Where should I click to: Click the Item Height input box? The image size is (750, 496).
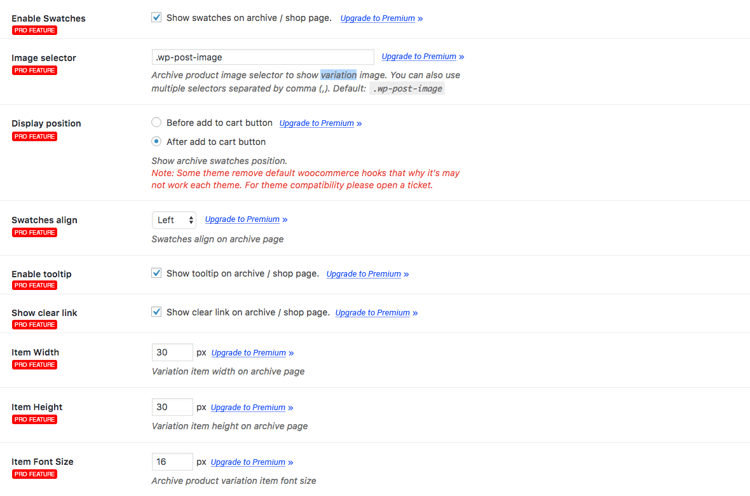tap(172, 407)
